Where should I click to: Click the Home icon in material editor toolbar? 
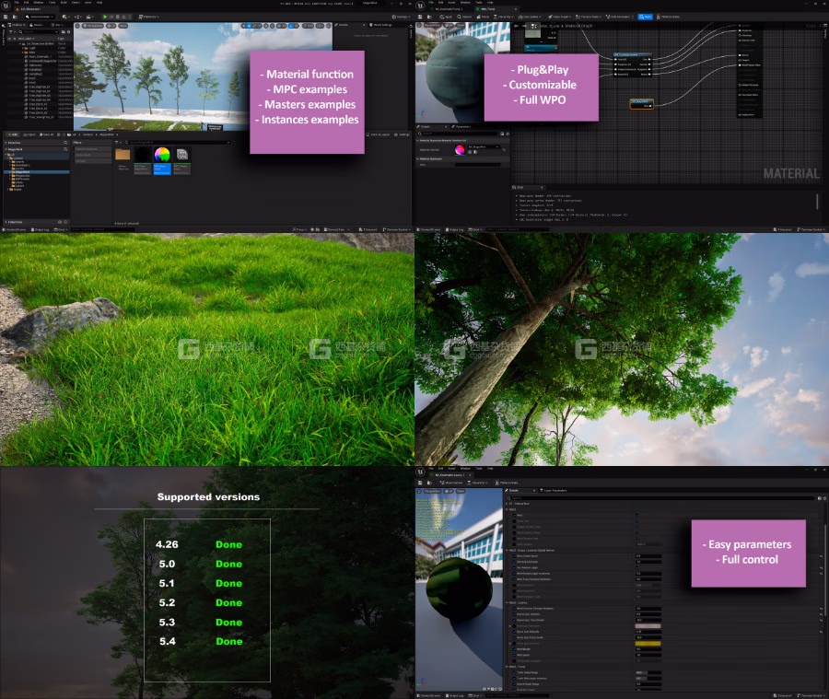483,17
